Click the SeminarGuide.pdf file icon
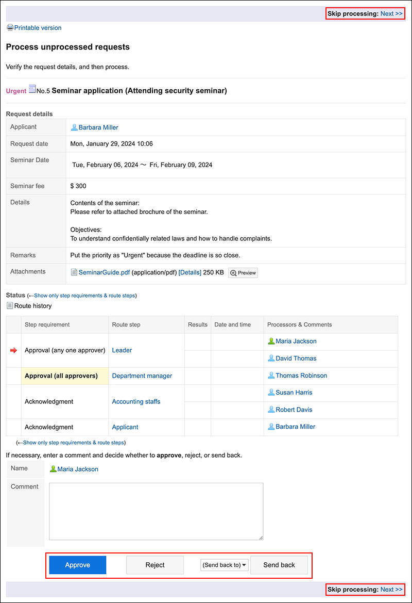This screenshot has height=603, width=412. [74, 272]
